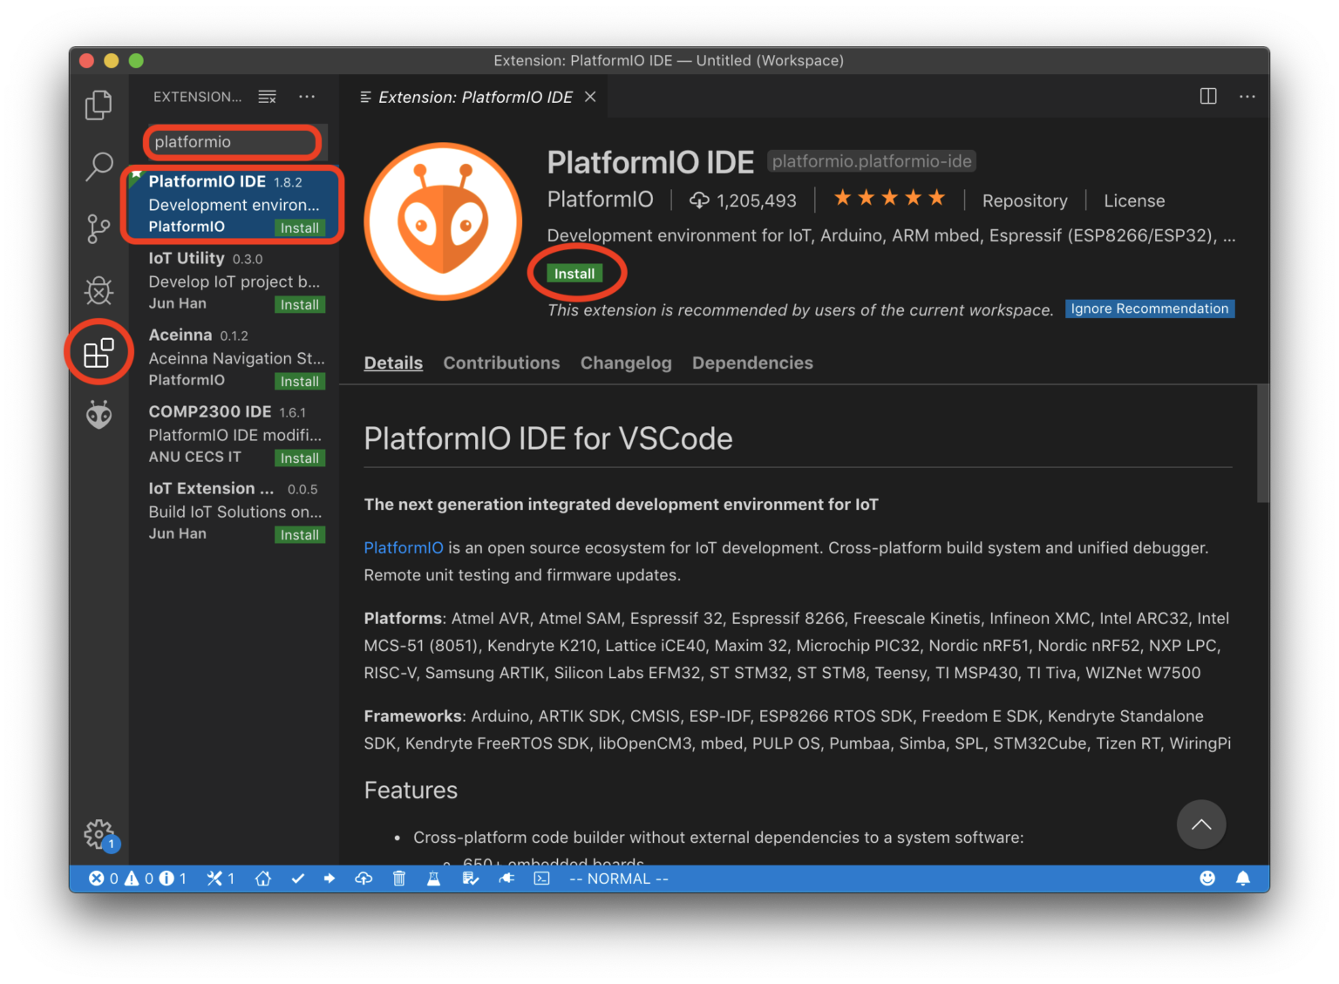This screenshot has width=1339, height=984.
Task: Clean the project with the trash icon
Action: [x=399, y=879]
